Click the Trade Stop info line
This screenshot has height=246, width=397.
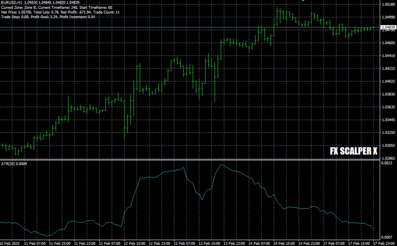[x=48, y=17]
